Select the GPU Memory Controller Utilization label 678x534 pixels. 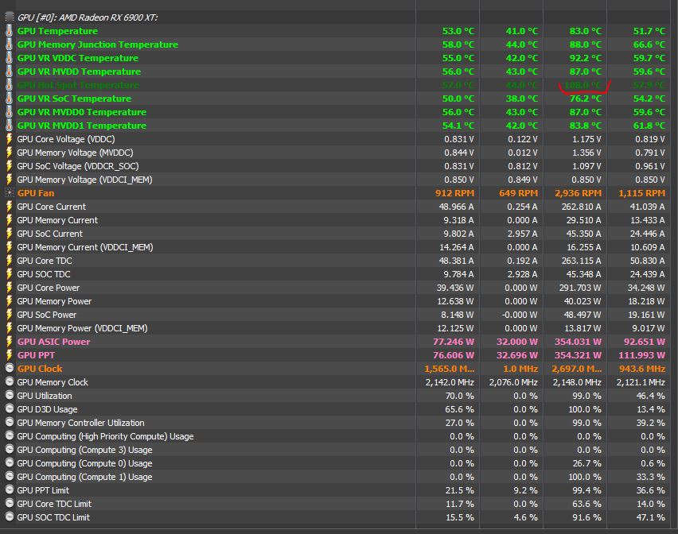click(x=80, y=423)
